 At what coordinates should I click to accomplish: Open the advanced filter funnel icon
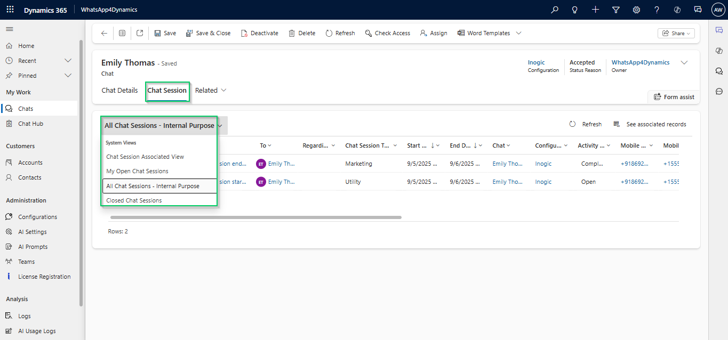tap(616, 10)
